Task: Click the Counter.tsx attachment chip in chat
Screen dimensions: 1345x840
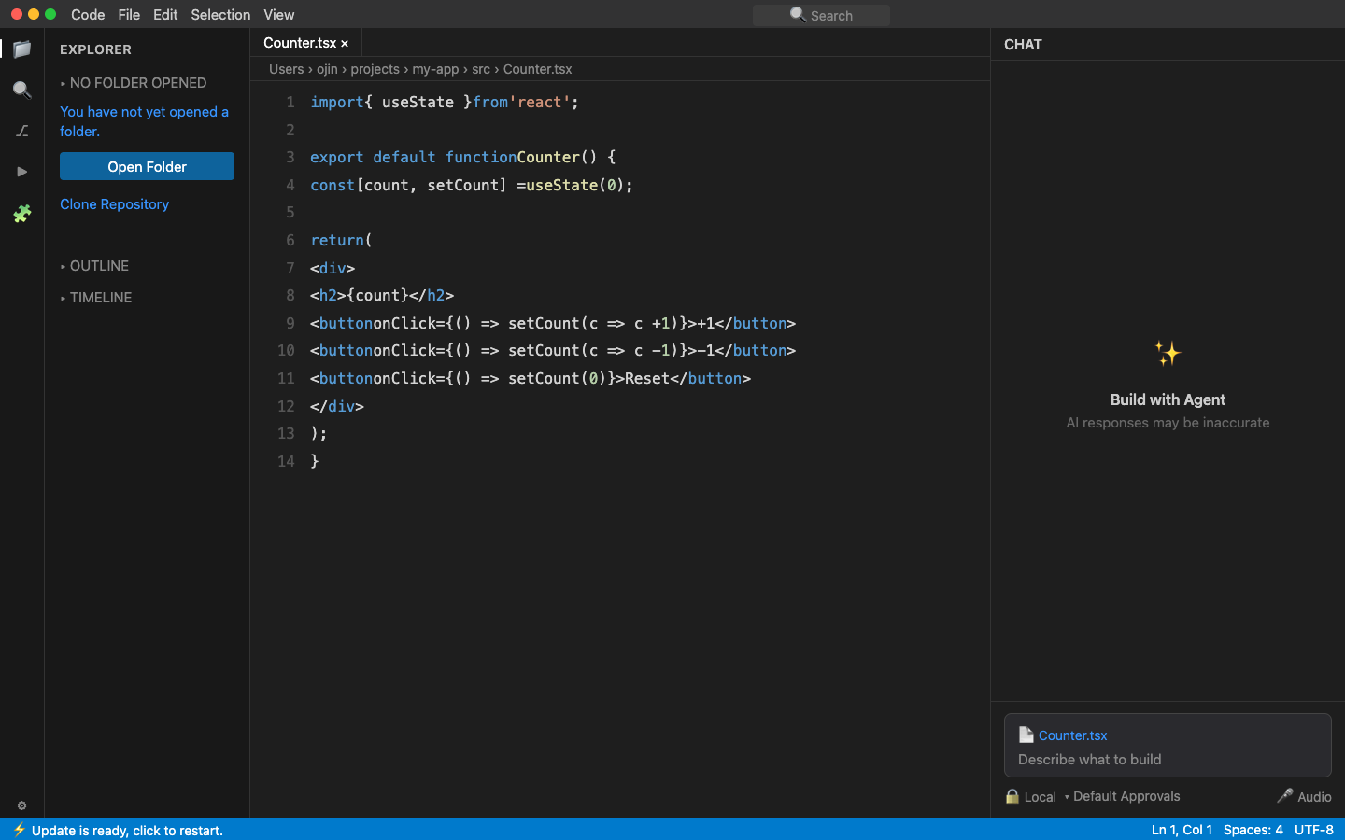Action: click(1064, 735)
